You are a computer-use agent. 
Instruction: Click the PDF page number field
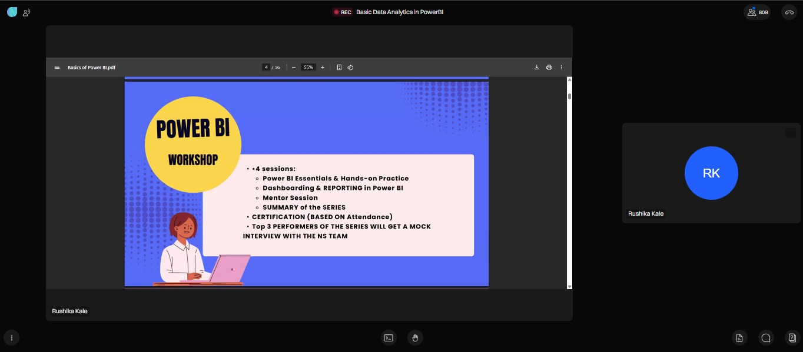tap(266, 68)
